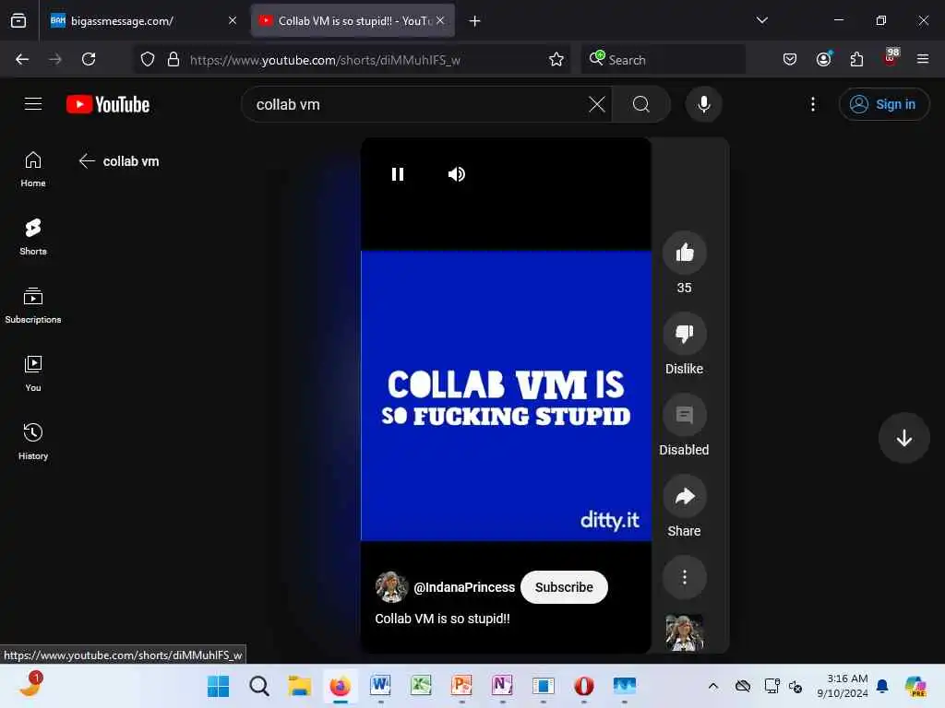This screenshot has height=708, width=945.
Task: Pause the Shorts video
Action: click(x=397, y=174)
